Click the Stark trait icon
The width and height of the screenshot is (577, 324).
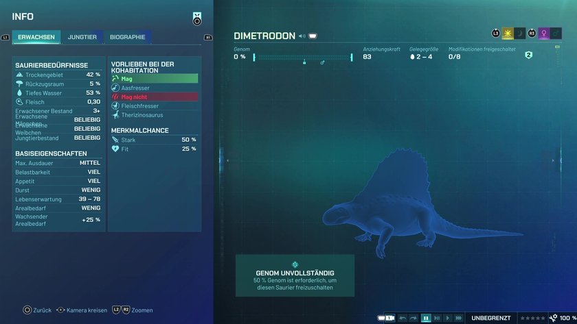coord(115,140)
